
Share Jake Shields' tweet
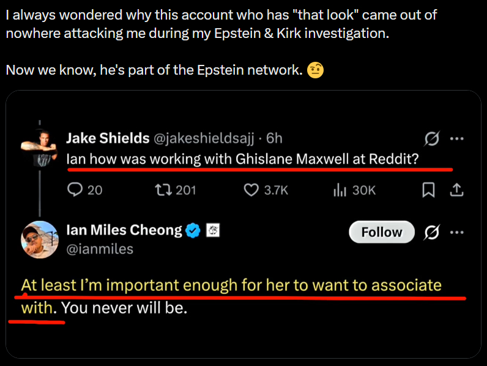(x=456, y=190)
